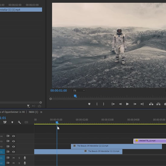Open the Fit zoom level dropdown
The width and height of the screenshot is (166, 166).
coord(79,91)
